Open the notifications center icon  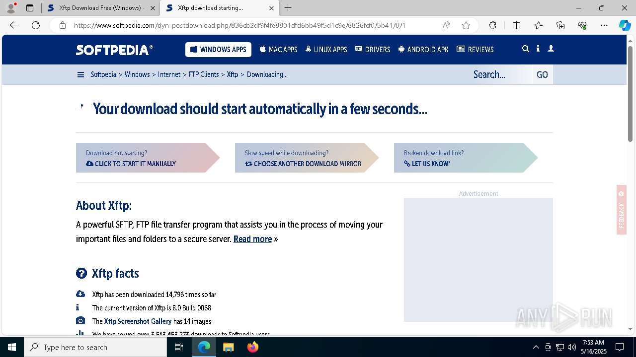coord(620,347)
